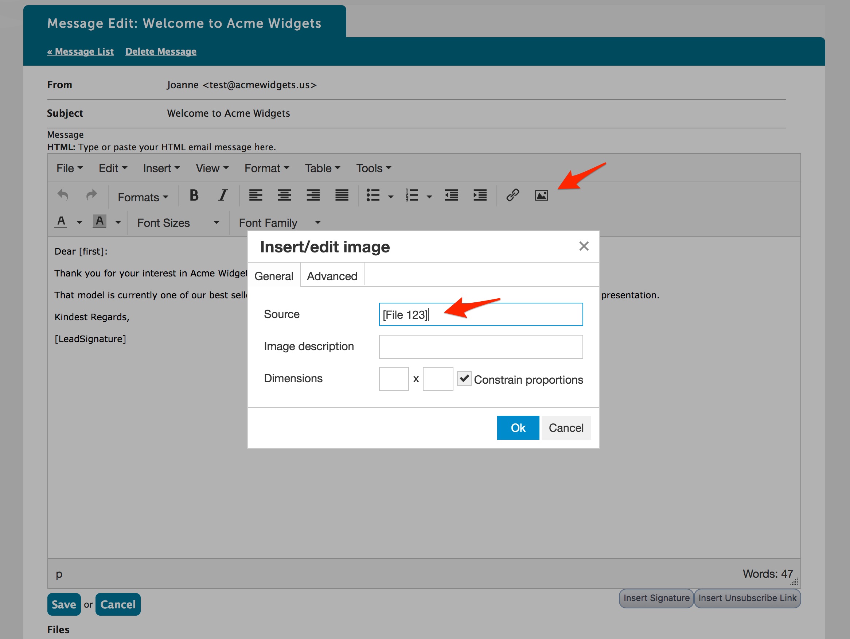Uncheck Constrain proportions checkbox
The width and height of the screenshot is (850, 639).
pos(464,379)
